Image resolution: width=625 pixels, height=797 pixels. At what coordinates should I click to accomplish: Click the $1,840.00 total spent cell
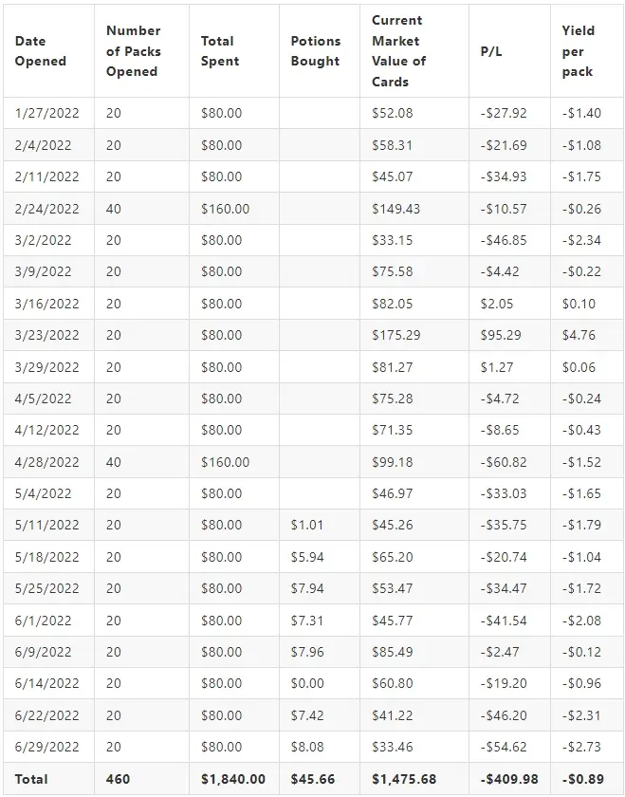pos(232,779)
